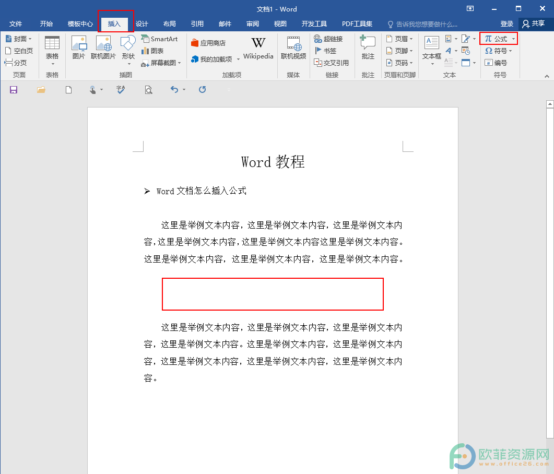Switch to the Layout (布局) tab
Viewport: 554px width, 474px height.
point(170,24)
